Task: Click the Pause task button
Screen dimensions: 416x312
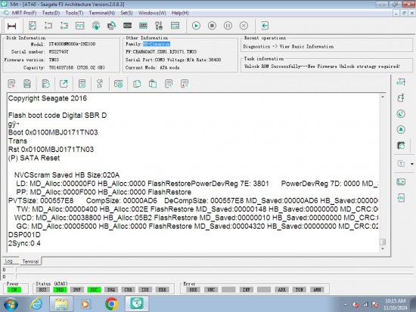Action: click(228, 26)
